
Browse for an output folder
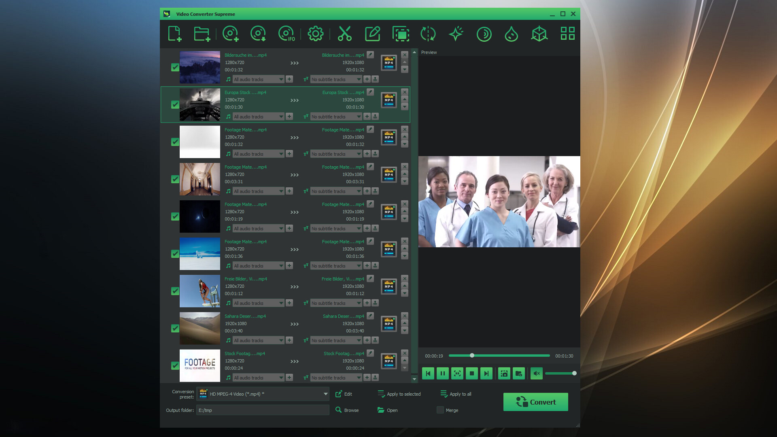347,410
